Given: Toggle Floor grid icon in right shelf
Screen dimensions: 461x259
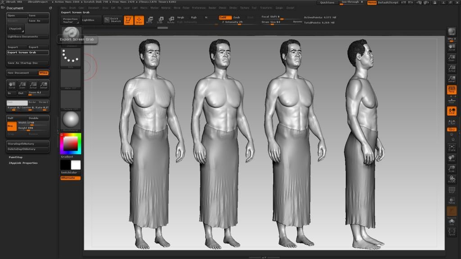Looking at the screenshot, I should [x=452, y=100].
